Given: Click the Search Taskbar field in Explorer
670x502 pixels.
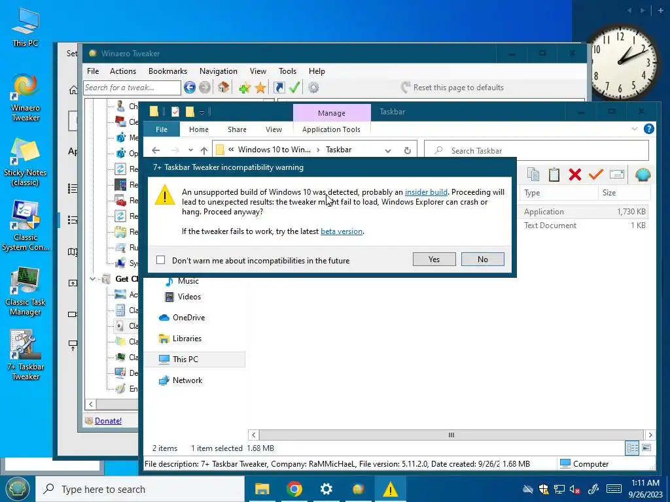Looking at the screenshot, I should (x=537, y=150).
